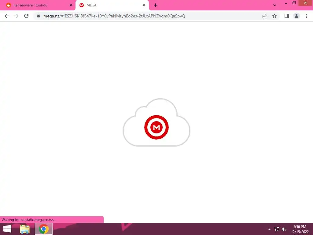
Task: Expand the tab search dropdown
Action: click(x=275, y=6)
